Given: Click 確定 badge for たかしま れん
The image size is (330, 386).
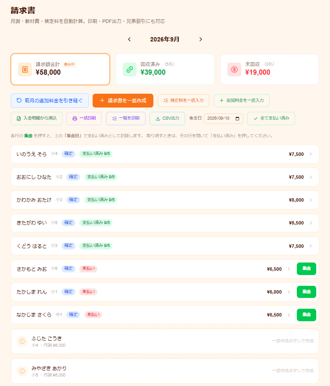Looking at the screenshot, I should point(68,292).
